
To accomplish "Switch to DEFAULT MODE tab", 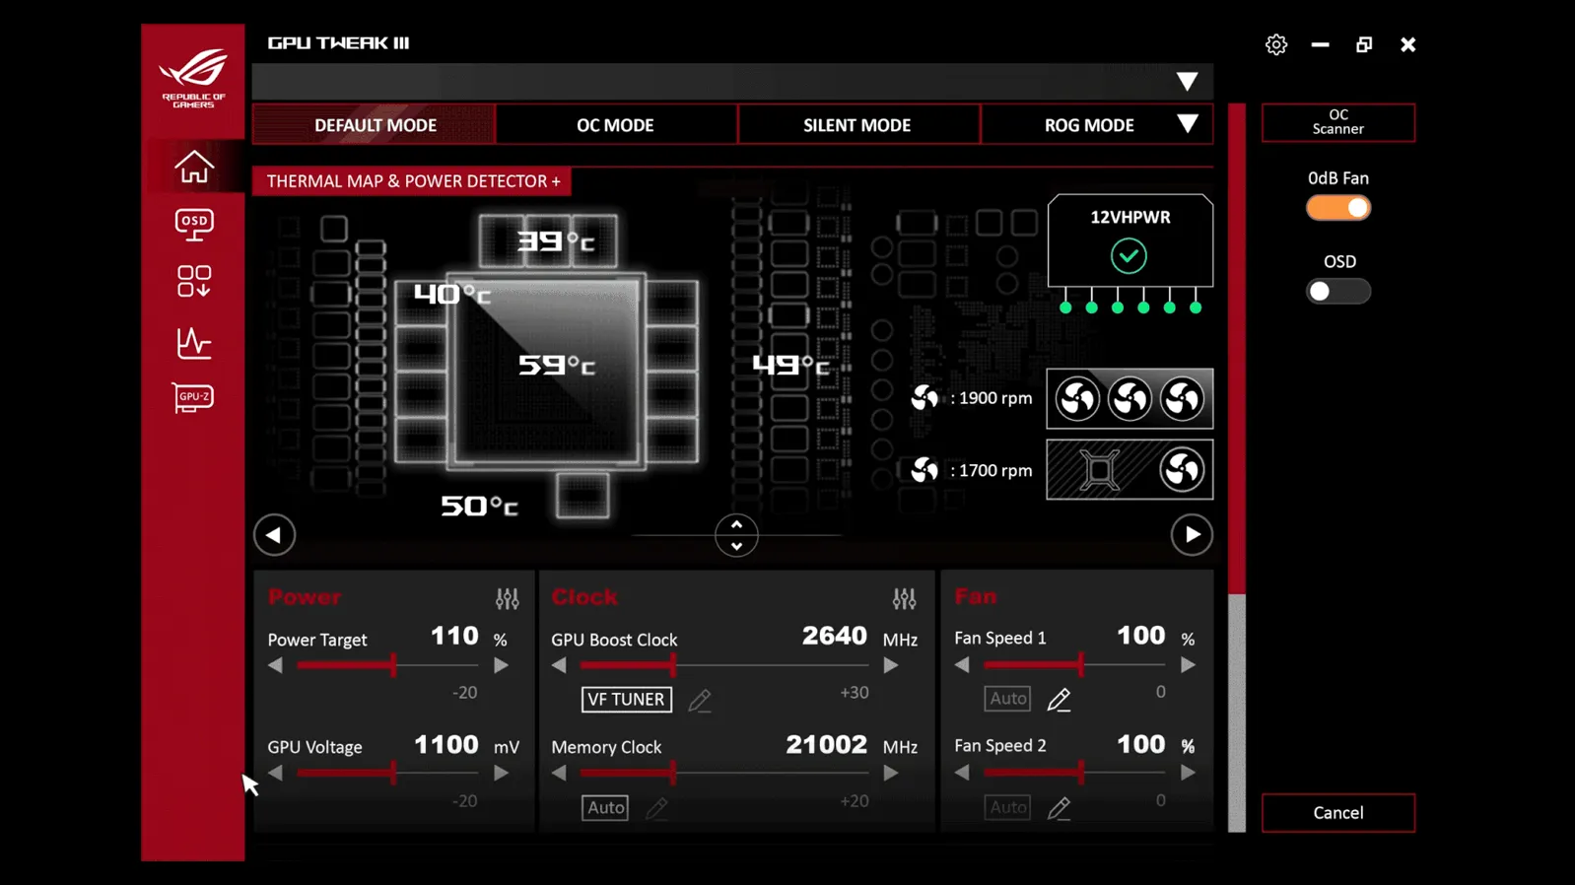I will point(375,125).
